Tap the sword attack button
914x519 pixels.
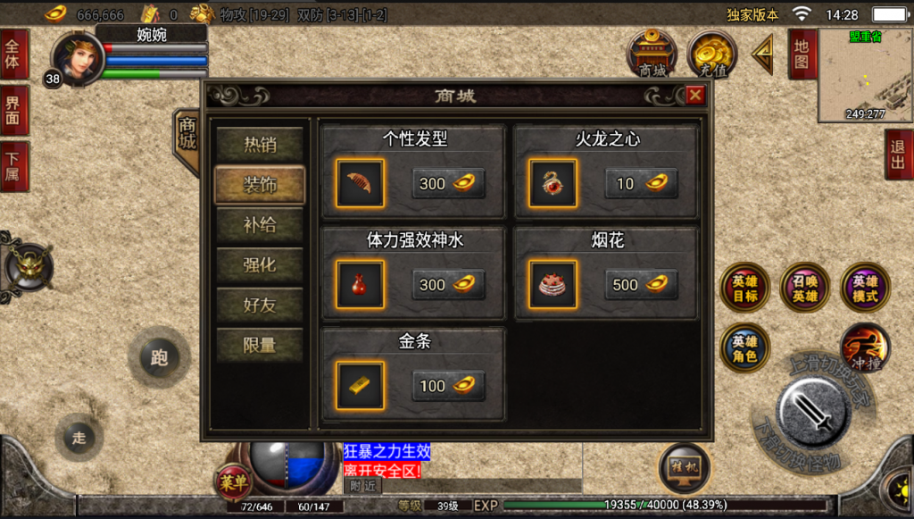[x=813, y=413]
